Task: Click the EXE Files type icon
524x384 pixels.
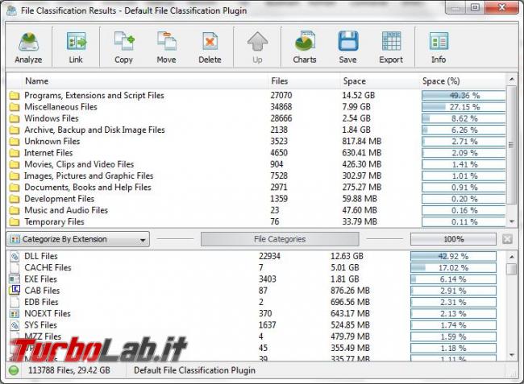Action: tap(15, 279)
